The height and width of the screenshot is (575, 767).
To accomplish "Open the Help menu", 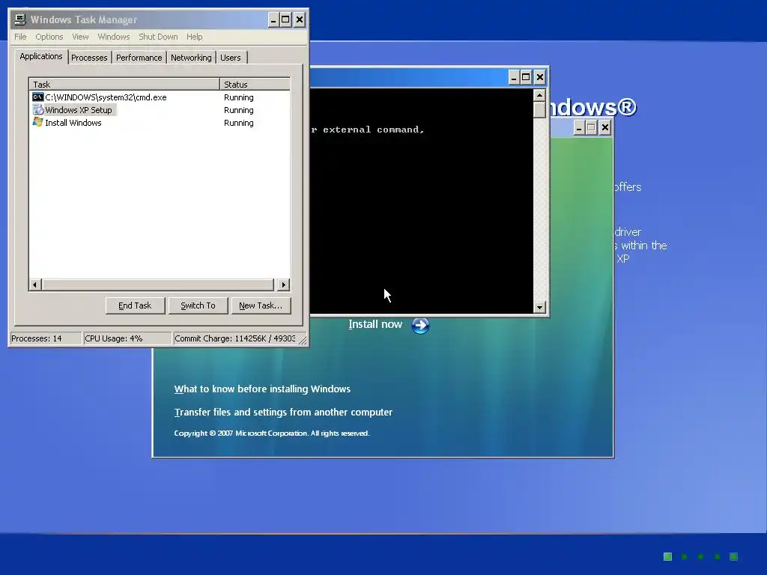I will click(x=194, y=37).
